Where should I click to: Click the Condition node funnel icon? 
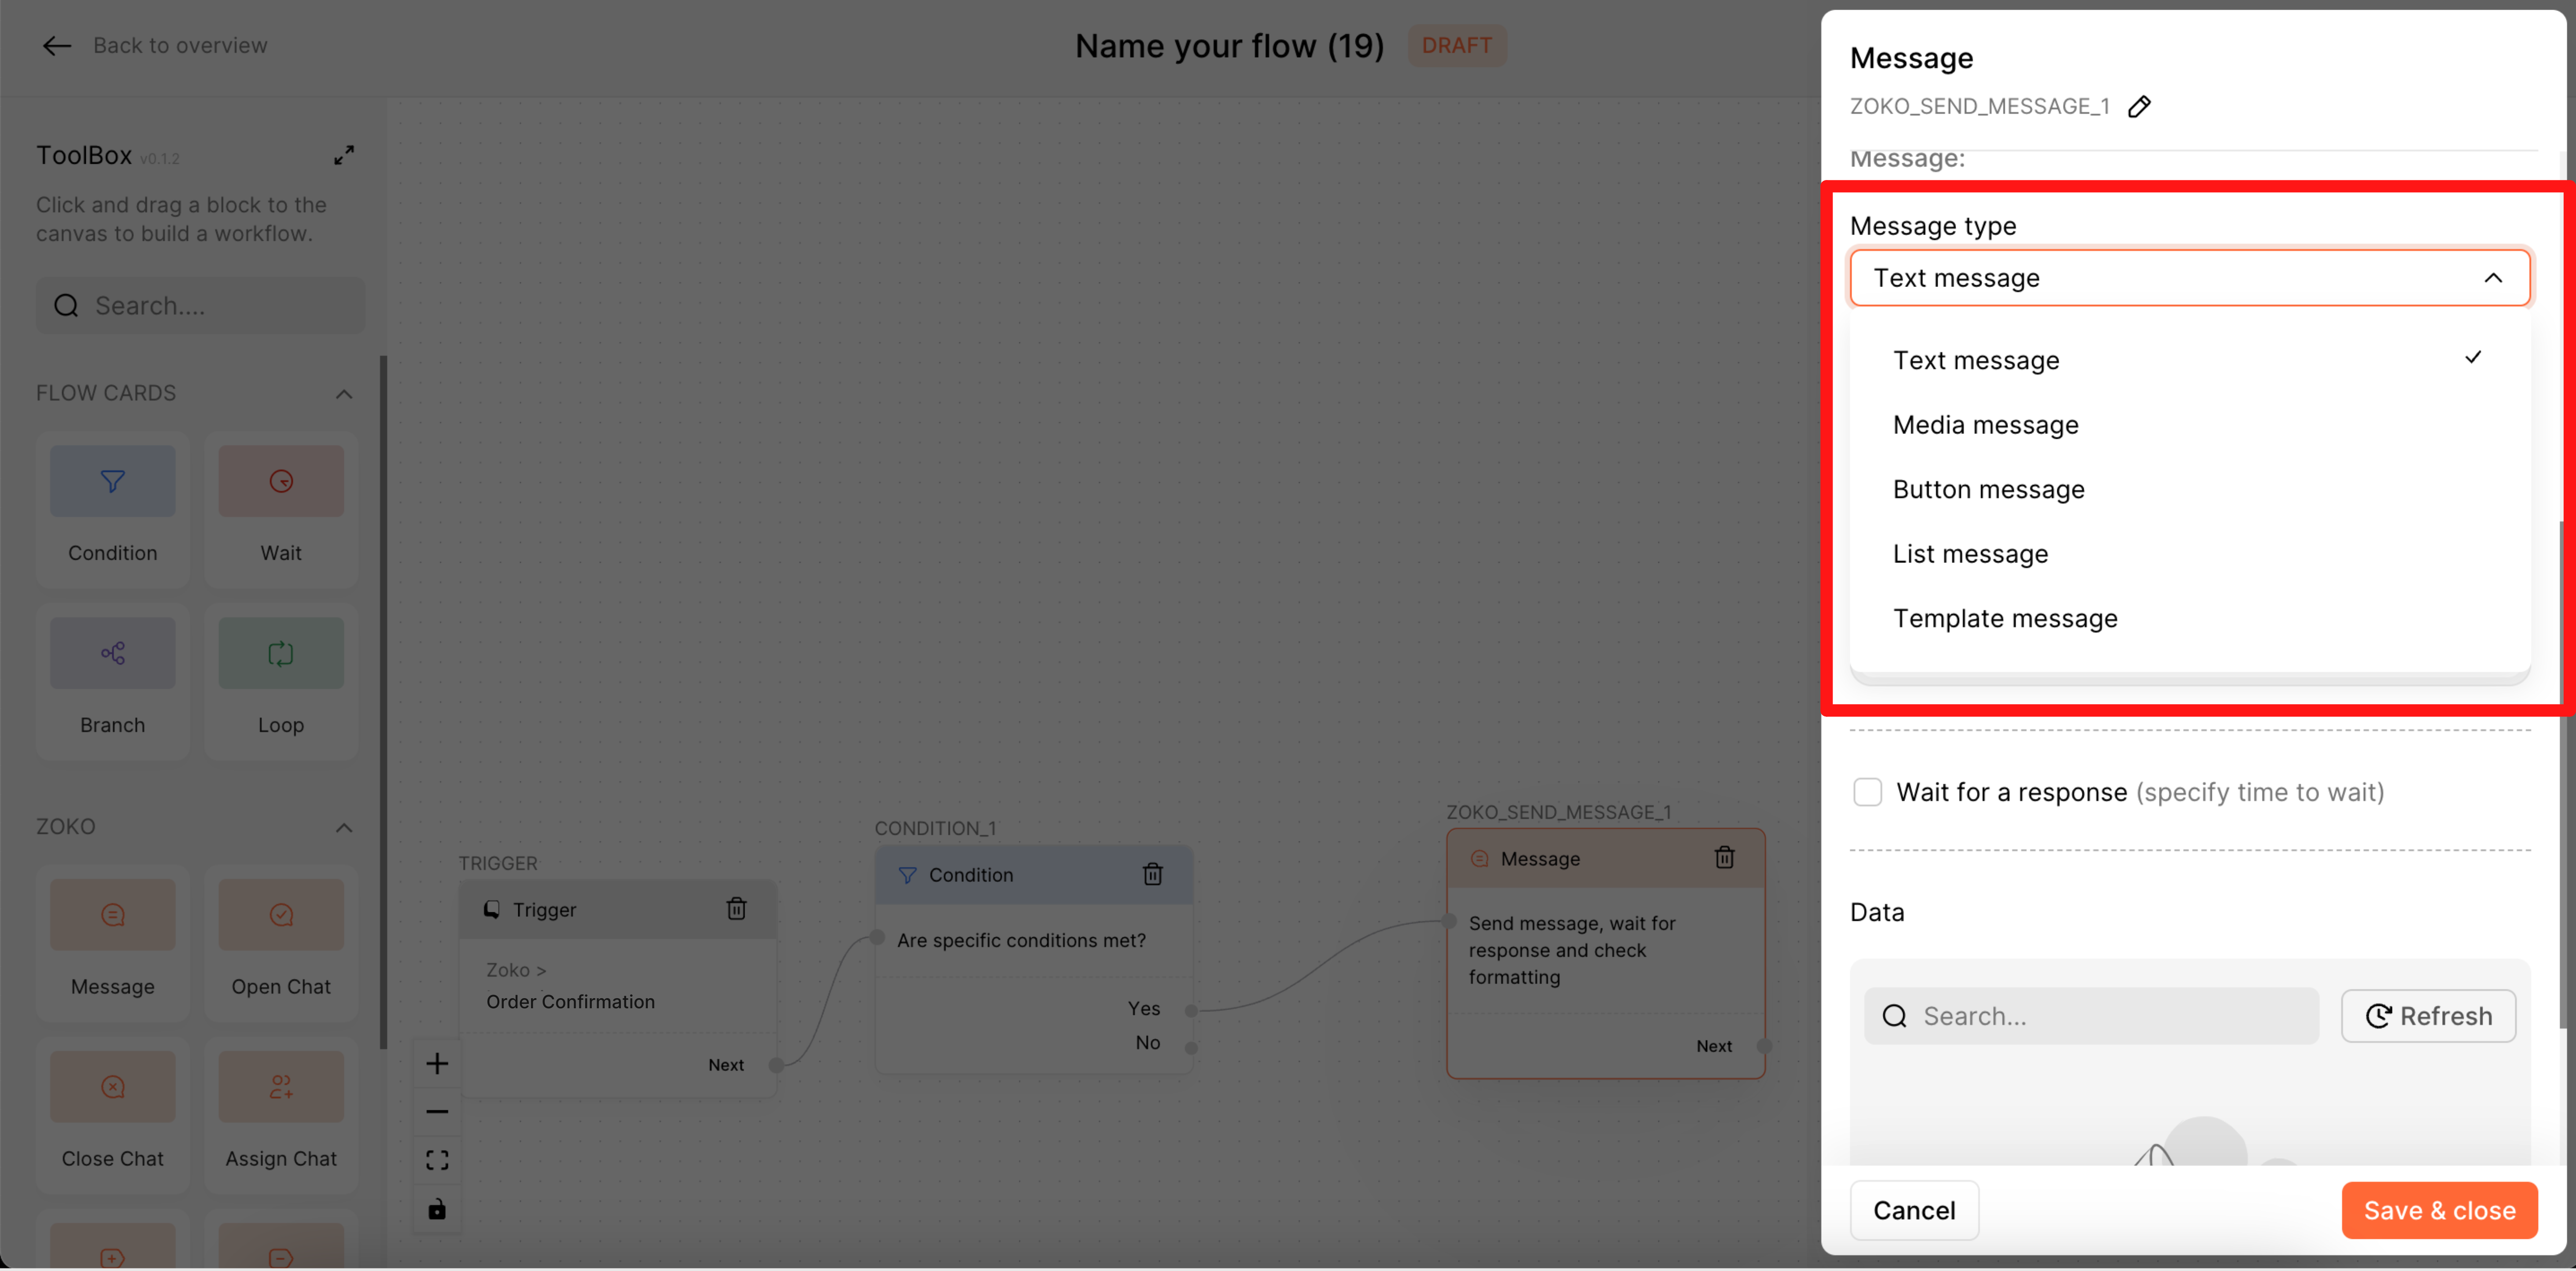pyautogui.click(x=907, y=875)
